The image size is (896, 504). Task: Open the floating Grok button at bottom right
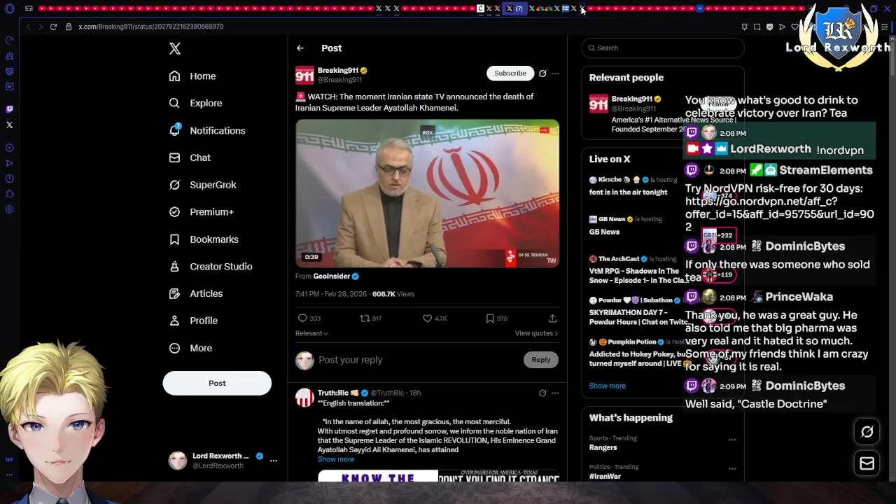pos(867,432)
